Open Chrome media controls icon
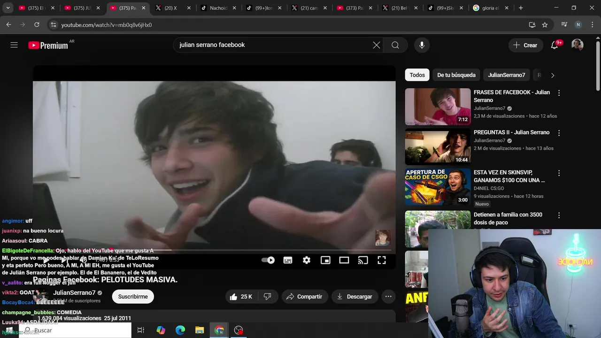This screenshot has width=601, height=338. coord(564,25)
